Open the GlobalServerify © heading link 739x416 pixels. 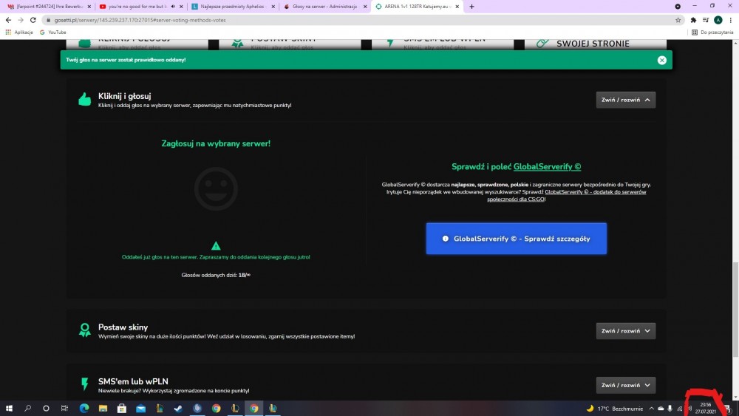547,166
